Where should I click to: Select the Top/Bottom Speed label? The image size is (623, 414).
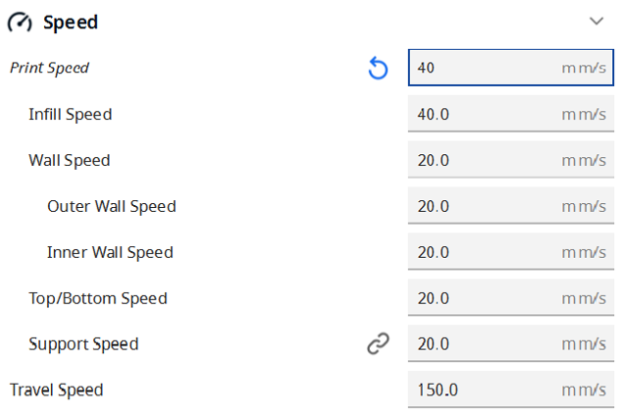[97, 298]
